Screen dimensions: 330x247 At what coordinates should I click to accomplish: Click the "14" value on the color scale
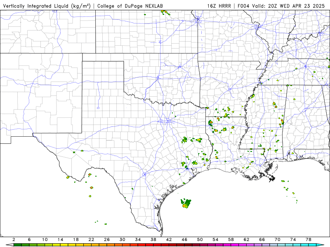tap(60, 240)
